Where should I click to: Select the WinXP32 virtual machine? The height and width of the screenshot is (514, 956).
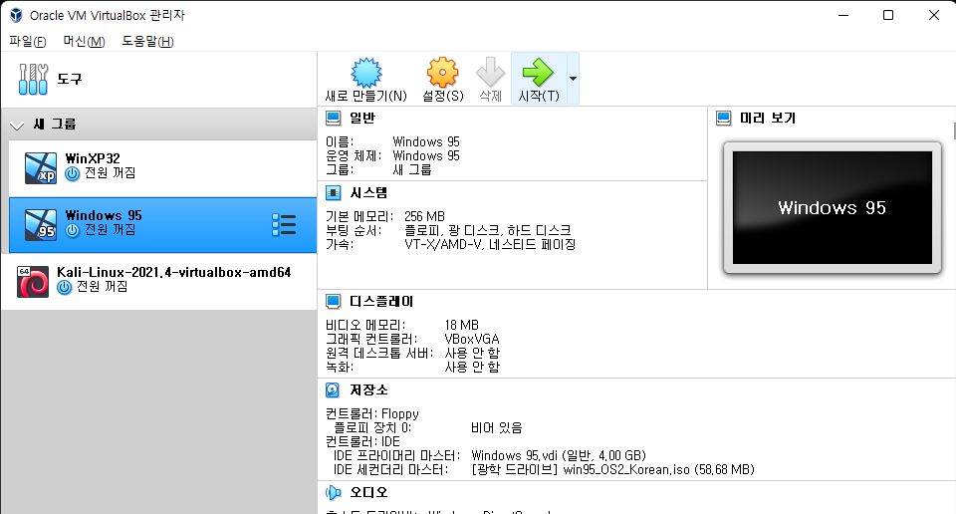162,168
